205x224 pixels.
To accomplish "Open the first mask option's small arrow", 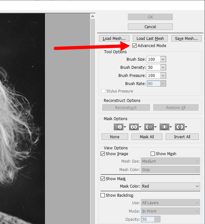I will point(125,127).
